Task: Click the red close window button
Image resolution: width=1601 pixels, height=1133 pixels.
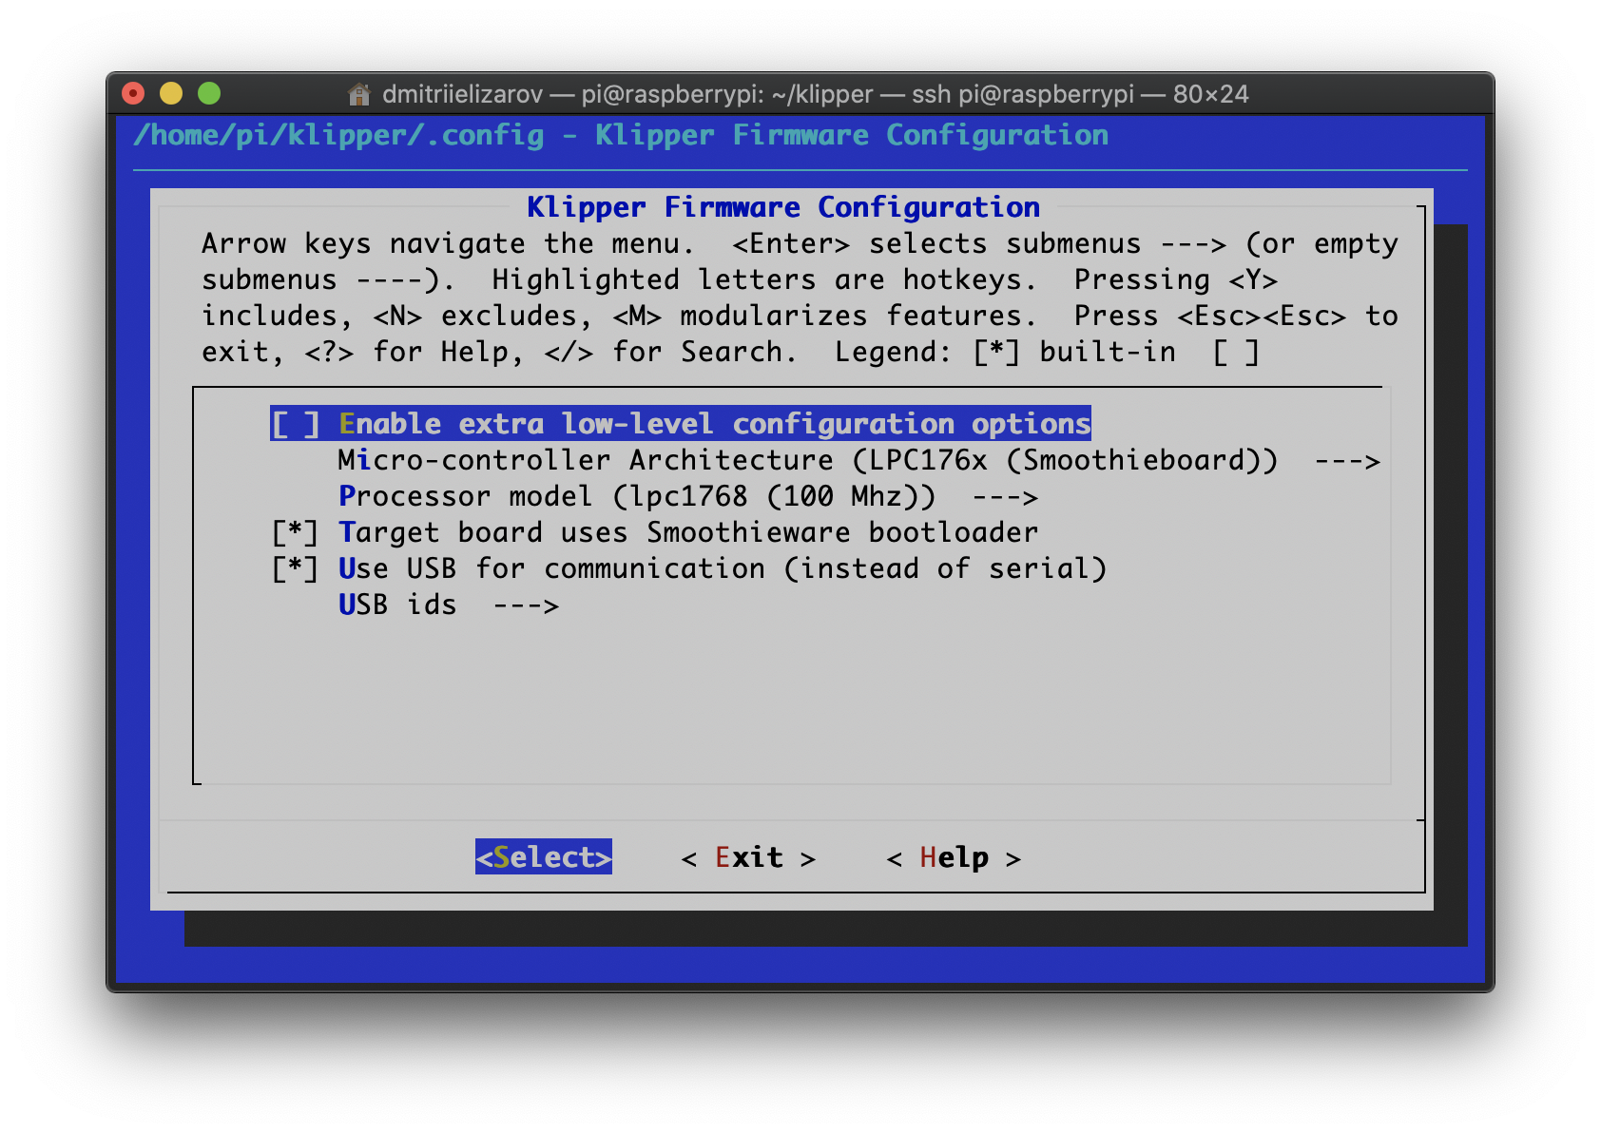Action: click(x=133, y=93)
